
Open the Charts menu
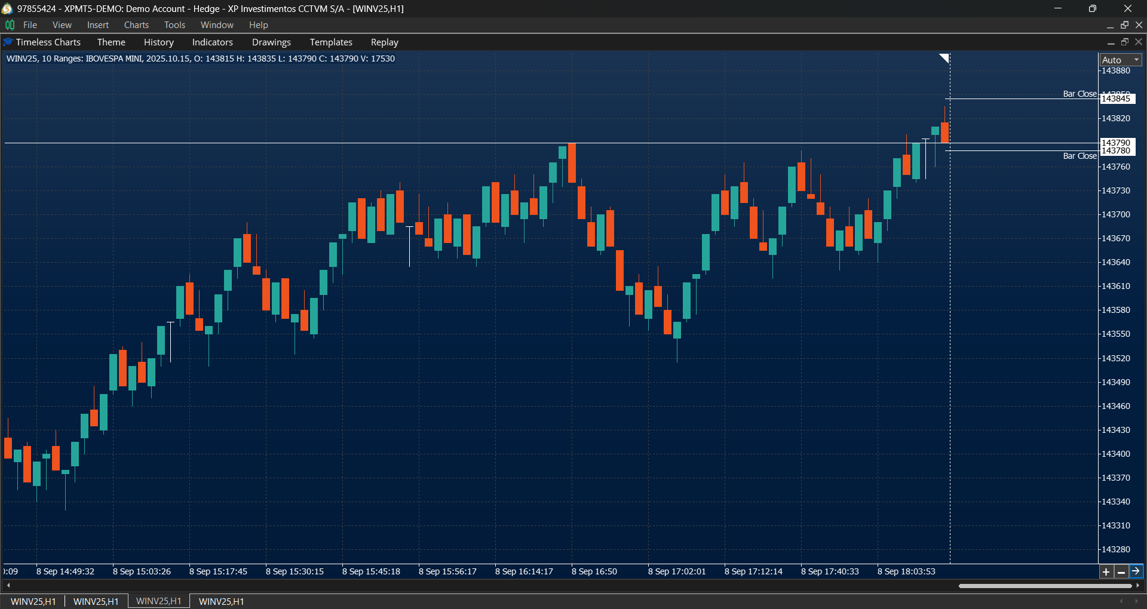click(136, 24)
